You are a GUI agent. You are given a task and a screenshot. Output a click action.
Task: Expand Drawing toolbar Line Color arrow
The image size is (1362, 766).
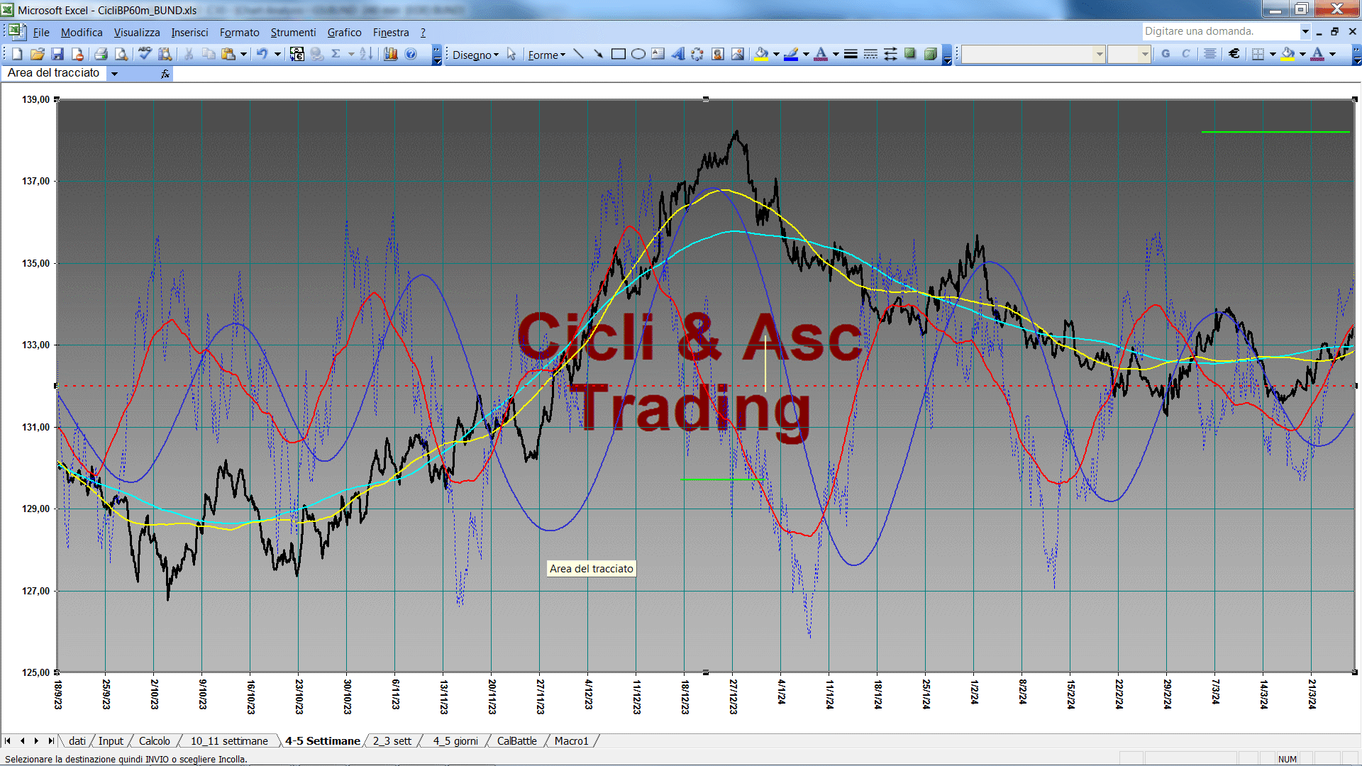tap(806, 55)
